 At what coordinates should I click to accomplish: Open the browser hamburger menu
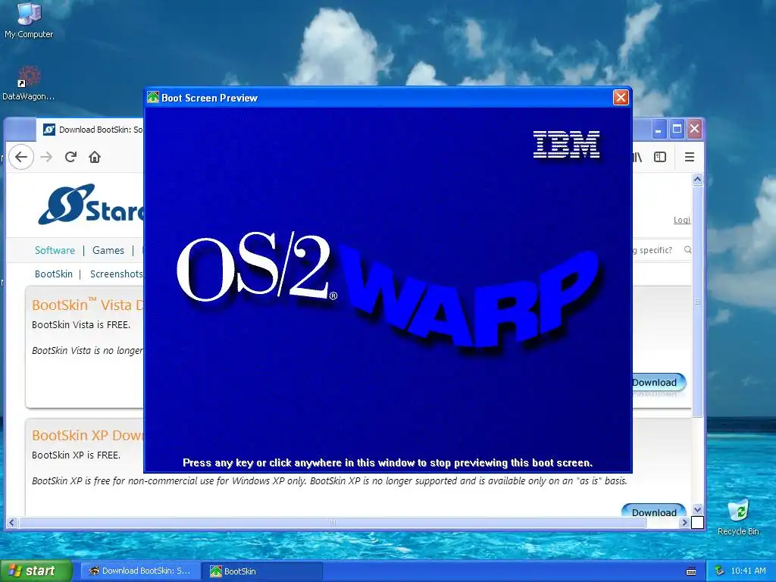[690, 157]
